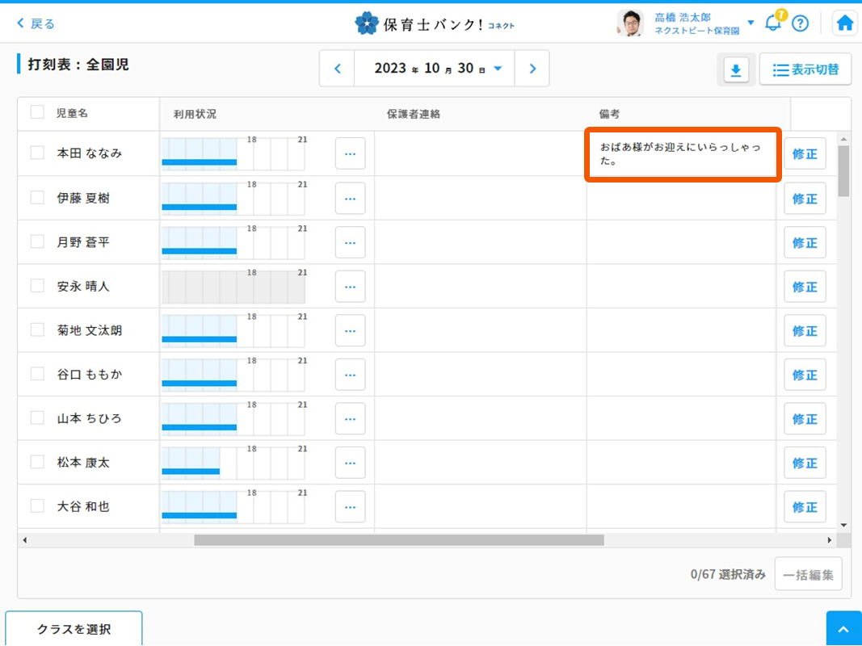The image size is (862, 646).
Task: Open the help question mark icon
Action: pyautogui.click(x=800, y=23)
